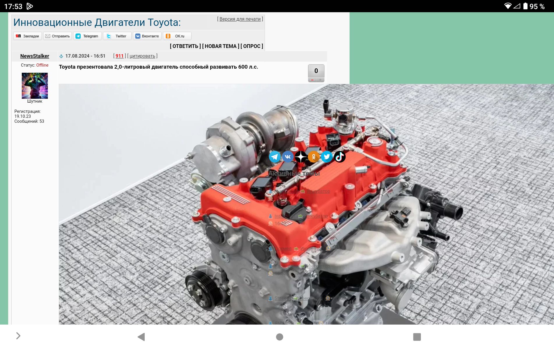Share the topic via the Telegram toolbar button
Image resolution: width=554 pixels, height=349 pixels.
coord(88,36)
